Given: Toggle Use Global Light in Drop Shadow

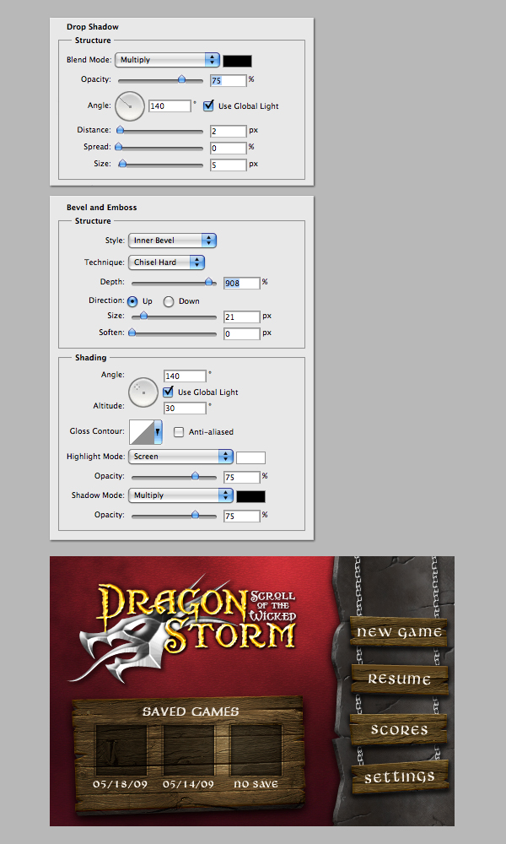Looking at the screenshot, I should coord(208,105).
